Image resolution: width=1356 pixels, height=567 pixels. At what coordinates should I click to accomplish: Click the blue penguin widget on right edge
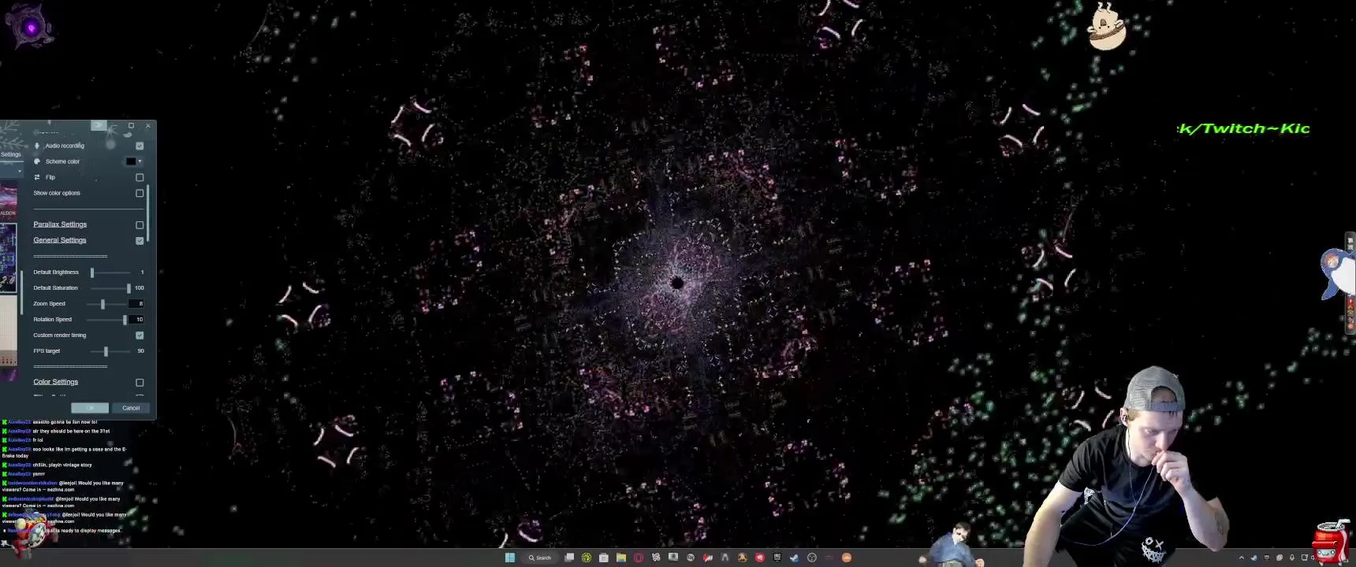click(1338, 273)
